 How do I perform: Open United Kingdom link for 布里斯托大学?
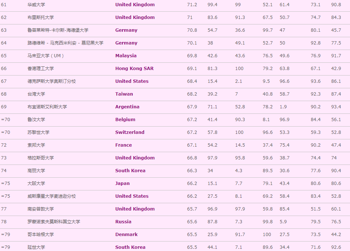tap(135, 18)
